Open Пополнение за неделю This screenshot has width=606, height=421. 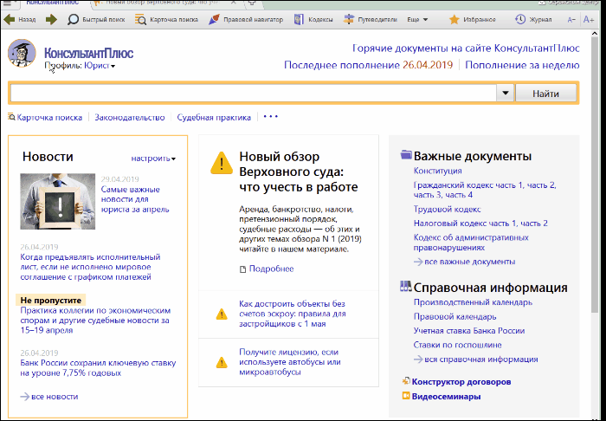pos(522,65)
